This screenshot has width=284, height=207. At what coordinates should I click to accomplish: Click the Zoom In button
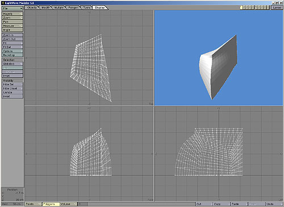click(12, 35)
